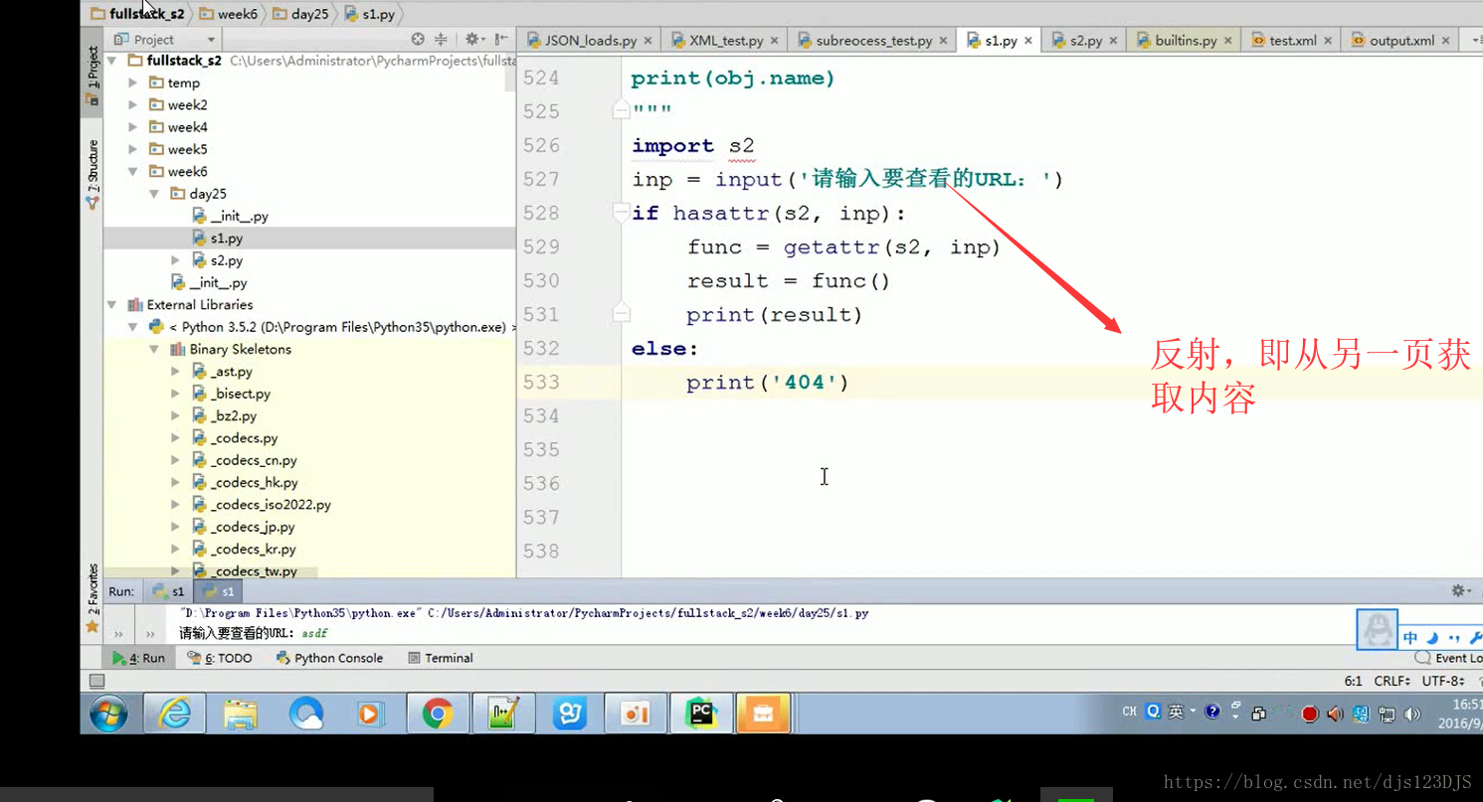Open the Terminal tool window
This screenshot has width=1483, height=802.
[441, 658]
